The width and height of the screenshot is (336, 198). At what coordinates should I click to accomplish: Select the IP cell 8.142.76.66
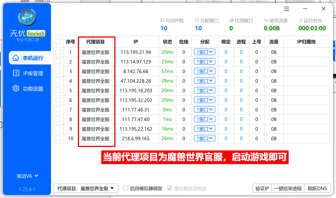point(136,71)
